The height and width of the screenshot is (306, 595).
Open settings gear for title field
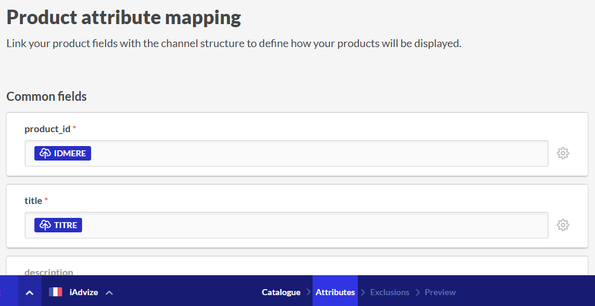(x=562, y=225)
